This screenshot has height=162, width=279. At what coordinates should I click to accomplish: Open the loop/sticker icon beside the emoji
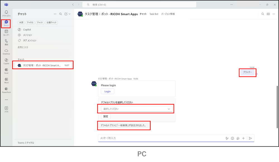point(238,138)
